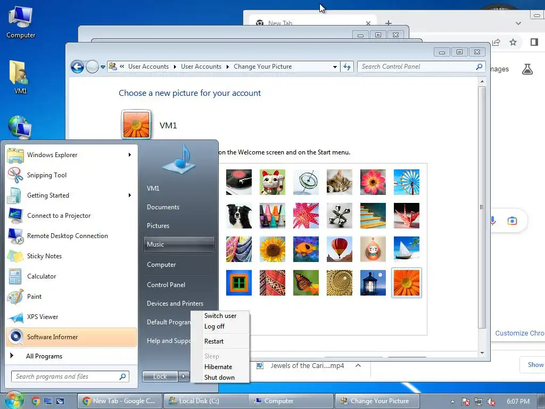Click the clock showing 6:07 PM
Image resolution: width=545 pixels, height=409 pixels.
pos(518,402)
